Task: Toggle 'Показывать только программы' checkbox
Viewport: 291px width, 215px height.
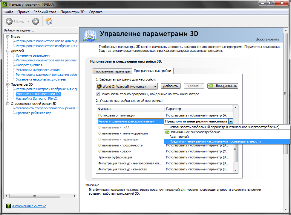Action: pyautogui.click(x=98, y=94)
